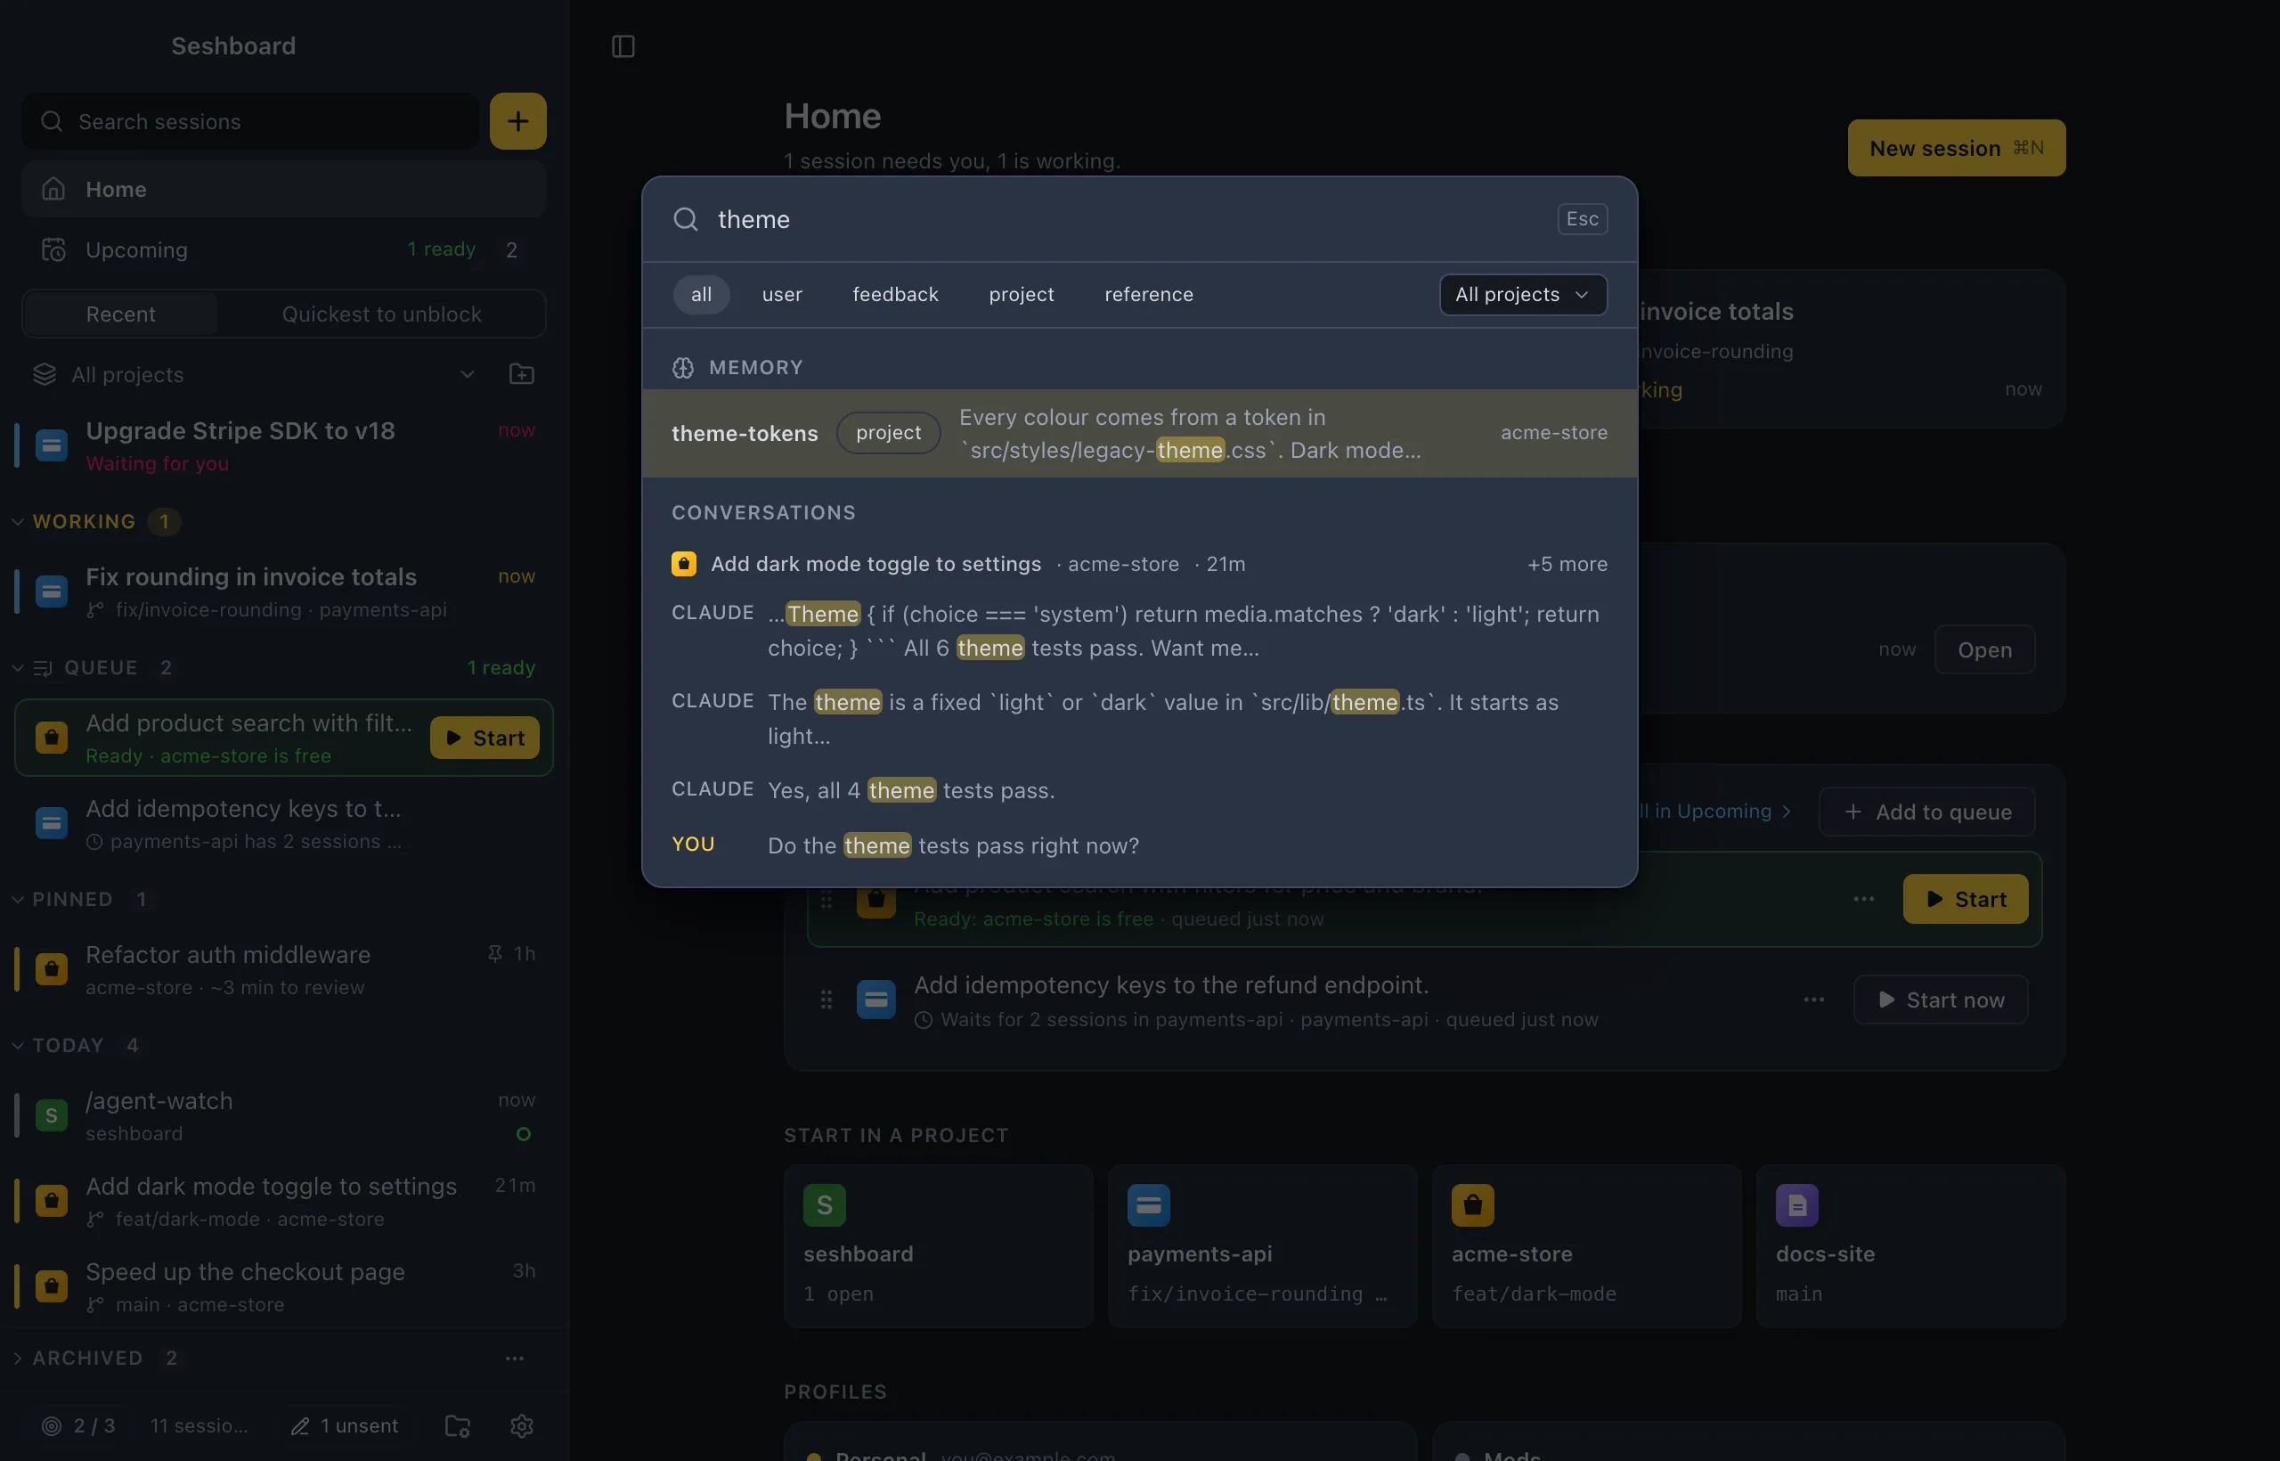This screenshot has width=2280, height=1461.
Task: Click the New session button
Action: pyautogui.click(x=1956, y=148)
